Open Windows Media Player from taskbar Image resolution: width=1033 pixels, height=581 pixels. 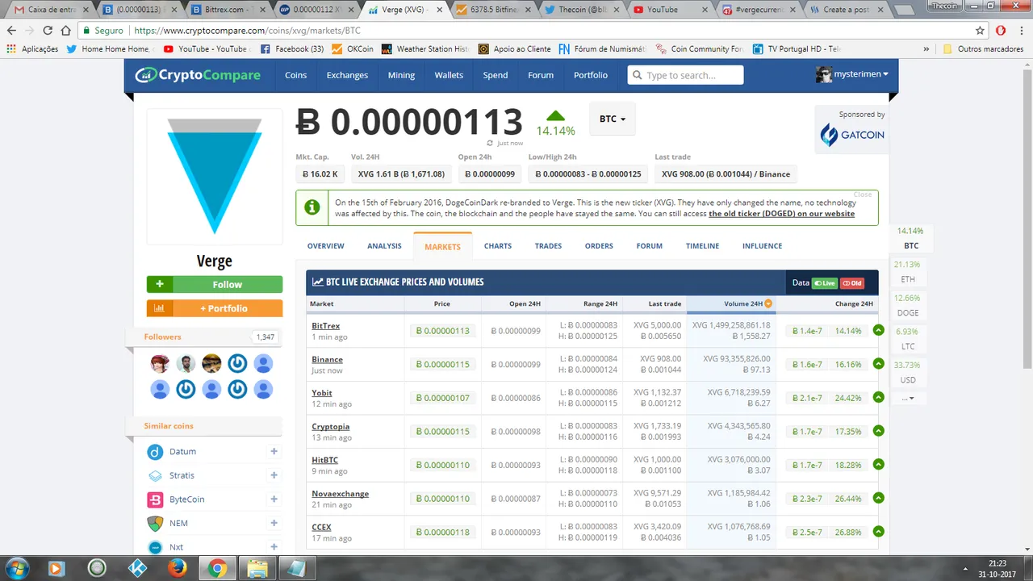click(56, 568)
